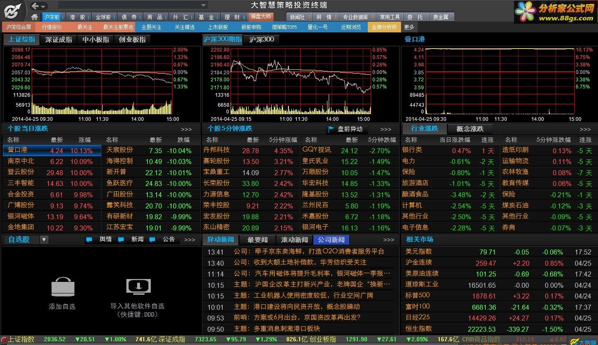Select 微策略TOP5 in the sub-toolbar
Image resolution: width=598 pixels, height=345 pixels.
coord(285,27)
